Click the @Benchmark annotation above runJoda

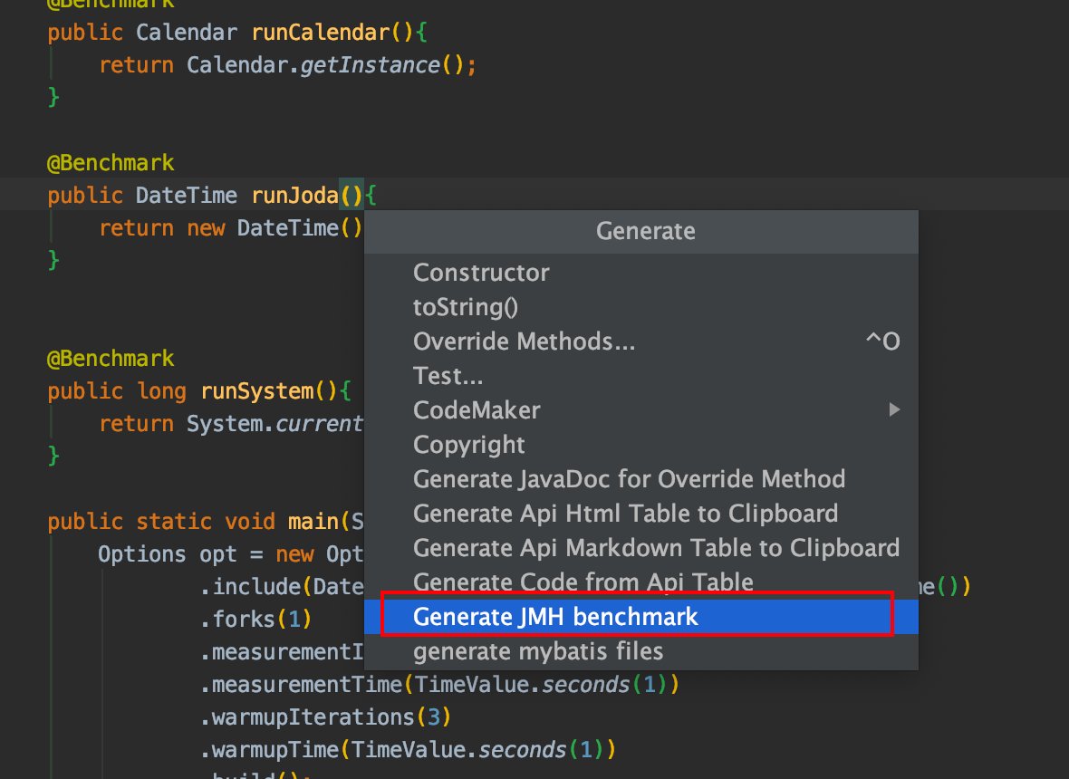click(111, 163)
